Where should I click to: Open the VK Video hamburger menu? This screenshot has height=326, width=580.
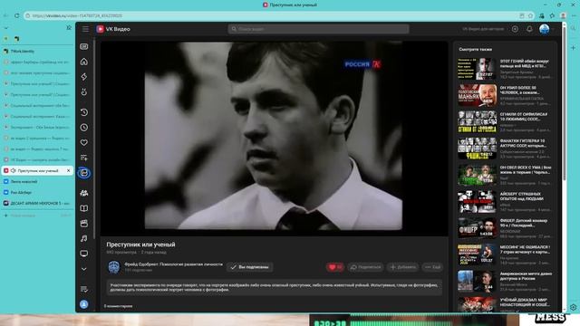(85, 29)
